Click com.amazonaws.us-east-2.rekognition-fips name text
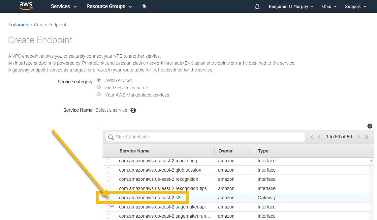Screen dimensions: 377x220 163,188
